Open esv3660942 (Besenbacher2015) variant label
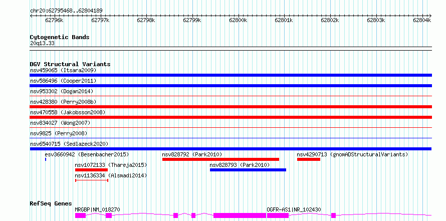This screenshot has width=446, height=221. [x=87, y=155]
